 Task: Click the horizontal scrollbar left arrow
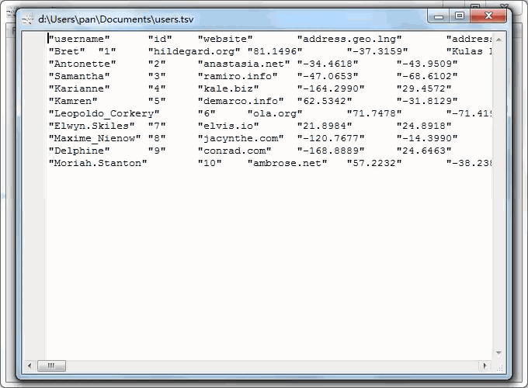tap(30, 365)
